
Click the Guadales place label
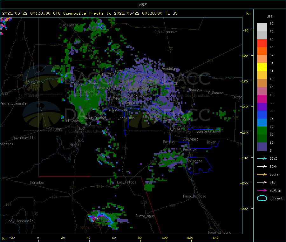[x=170, y=68]
